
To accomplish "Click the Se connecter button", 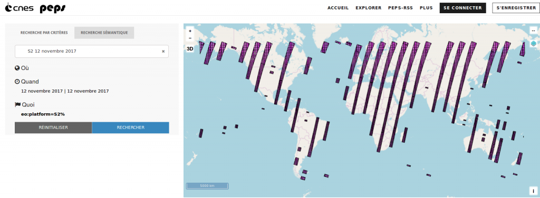I will (x=463, y=8).
